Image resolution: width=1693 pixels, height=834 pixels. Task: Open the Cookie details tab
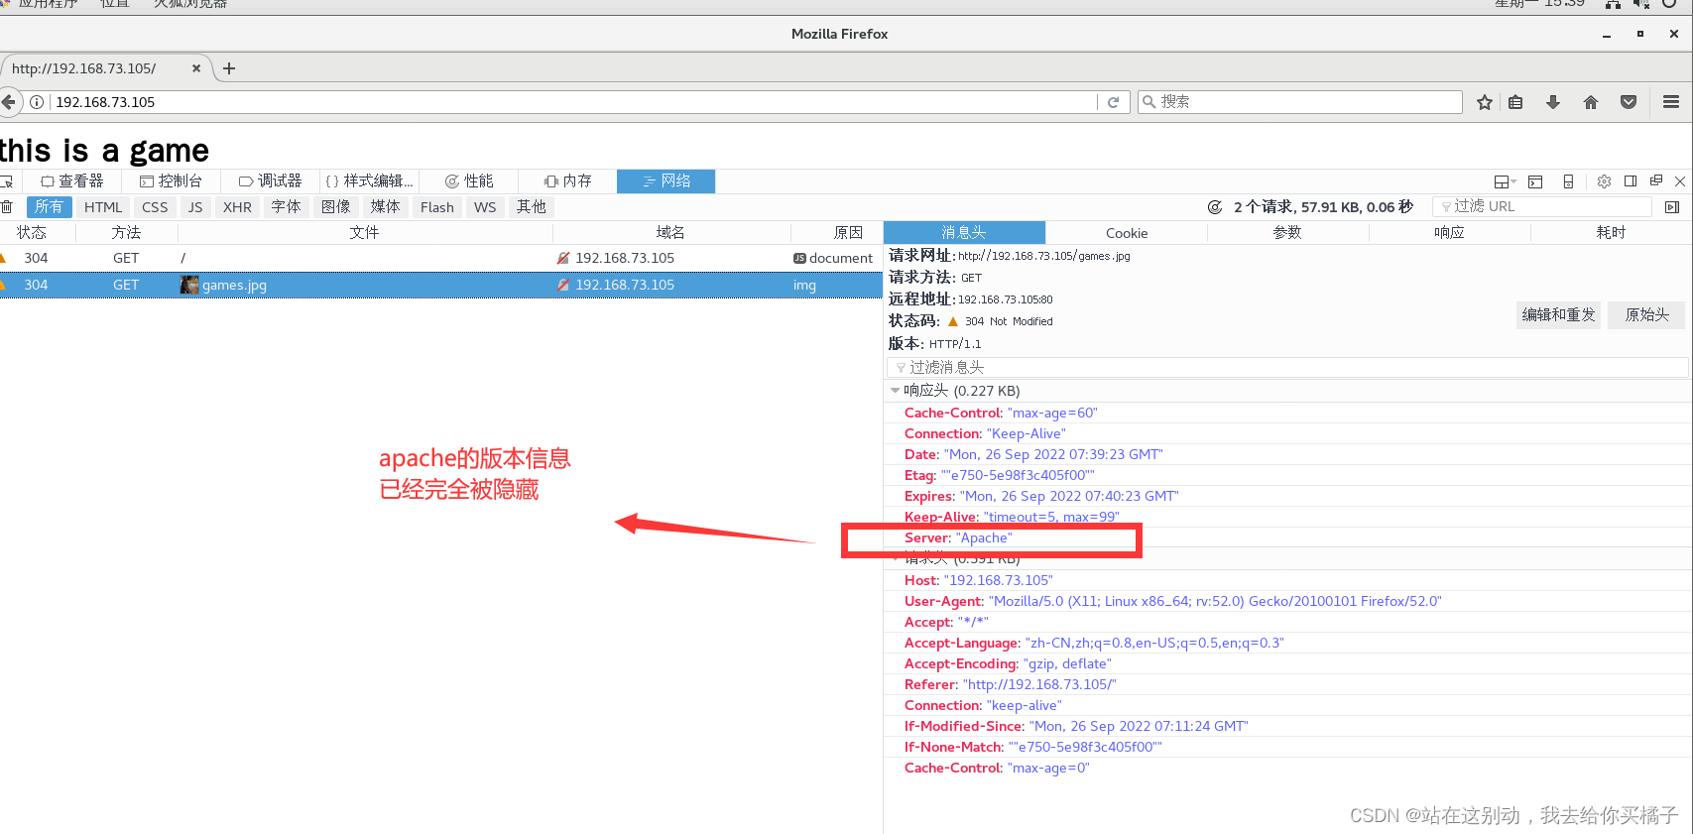coord(1127,232)
